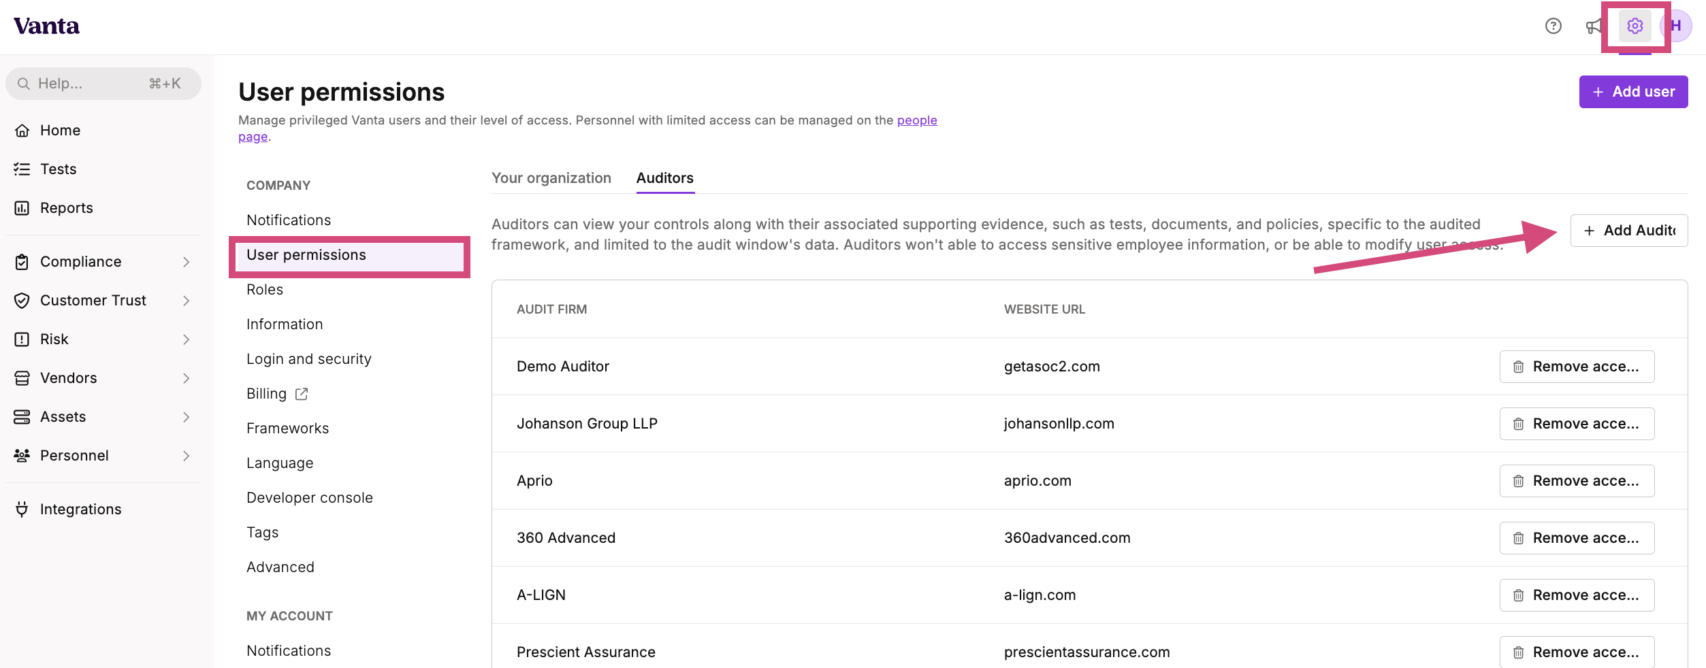Click trash icon in 360 Advanced row
The image size is (1706, 668).
tap(1518, 538)
